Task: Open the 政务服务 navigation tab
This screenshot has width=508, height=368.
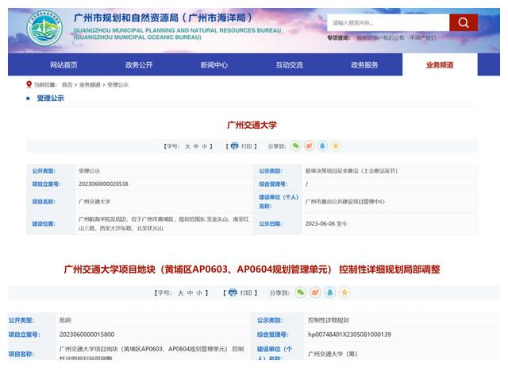Action: point(364,65)
